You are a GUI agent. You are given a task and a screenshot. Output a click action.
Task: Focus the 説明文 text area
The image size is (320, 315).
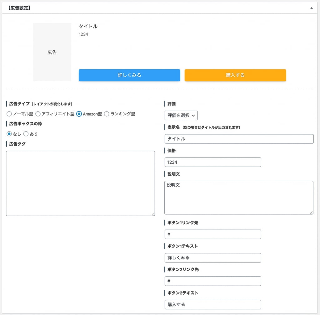tap(239, 198)
